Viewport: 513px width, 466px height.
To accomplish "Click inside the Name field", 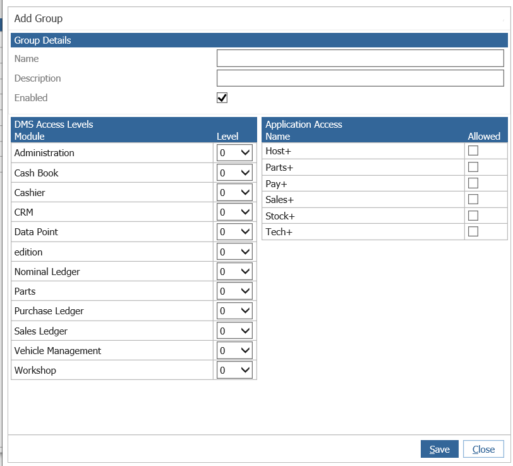I will [359, 58].
